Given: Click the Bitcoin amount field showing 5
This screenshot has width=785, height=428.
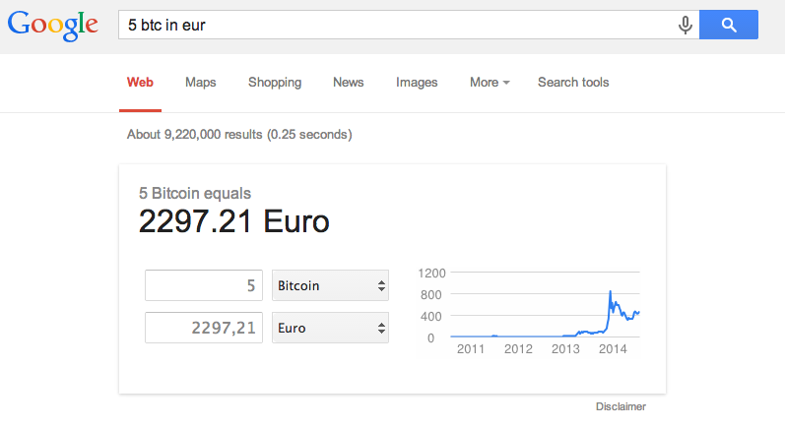Looking at the screenshot, I should 204,286.
